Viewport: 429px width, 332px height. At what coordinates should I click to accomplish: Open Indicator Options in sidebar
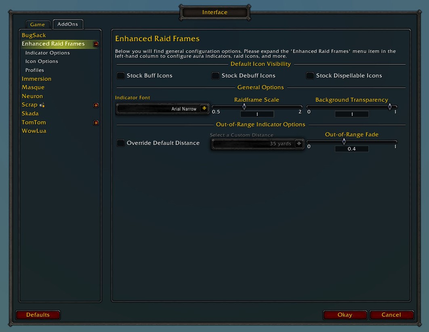click(48, 53)
